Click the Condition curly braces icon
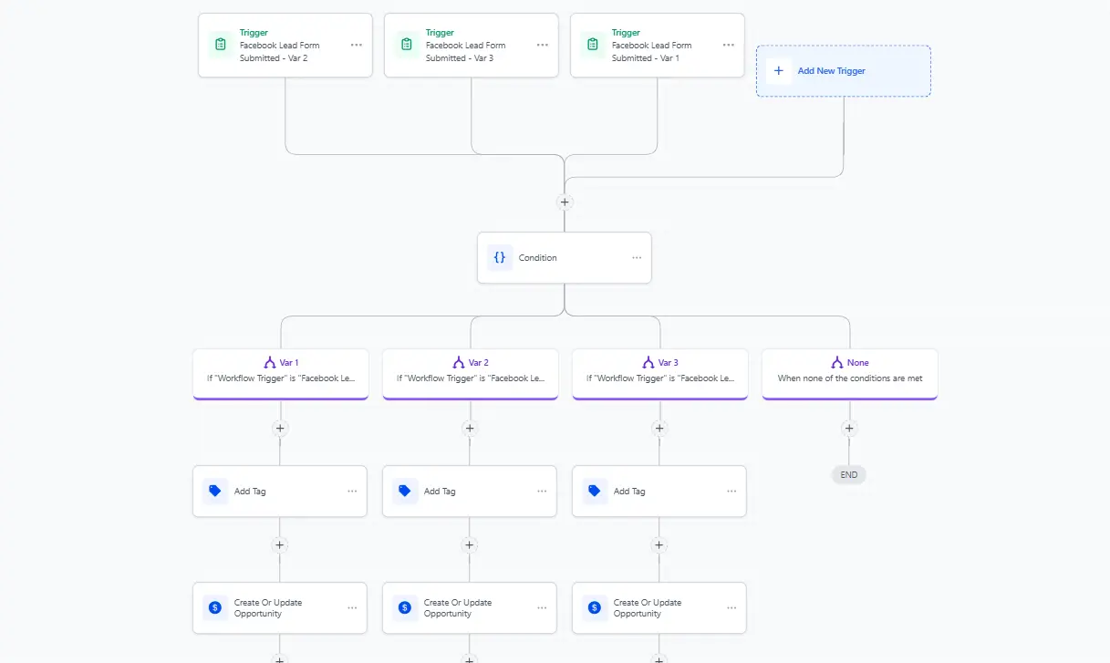Screen dimensions: 1110x663 (x=499, y=257)
